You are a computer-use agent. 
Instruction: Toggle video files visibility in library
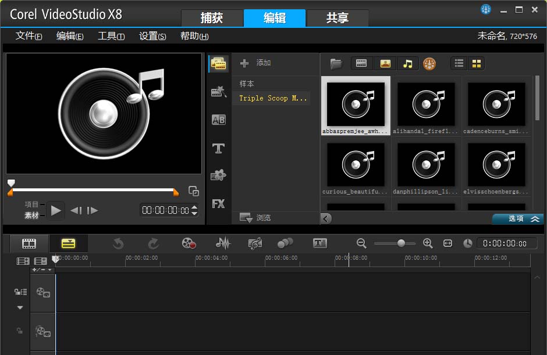(x=361, y=63)
